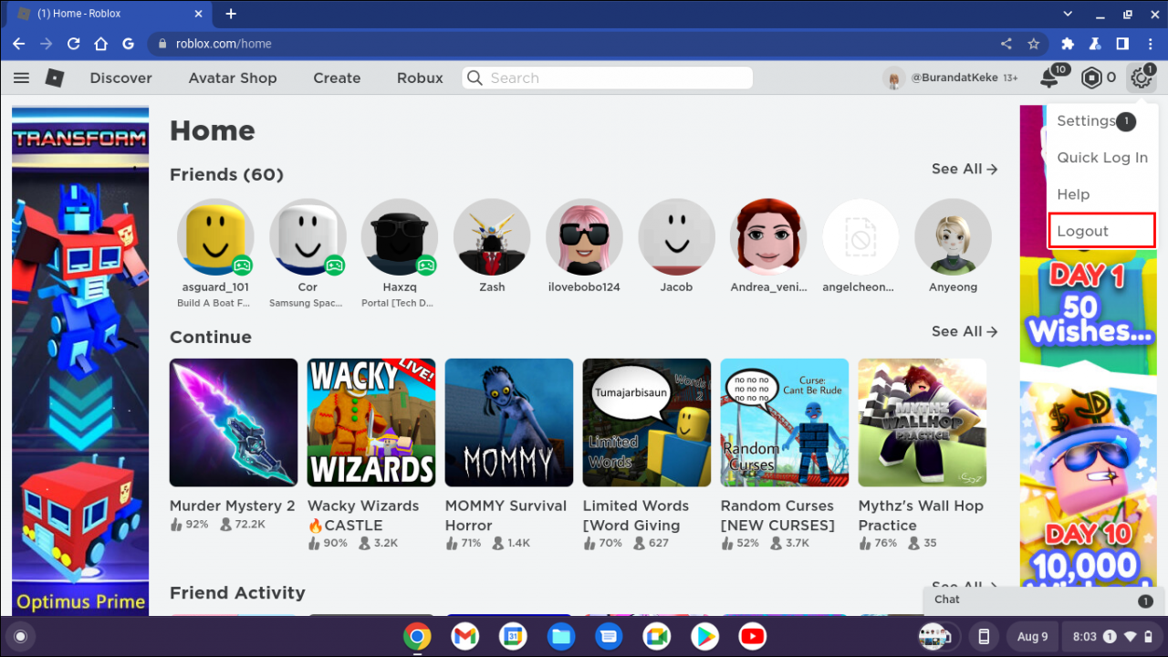Click the Roblox logo icon
The image size is (1168, 657).
pos(54,78)
